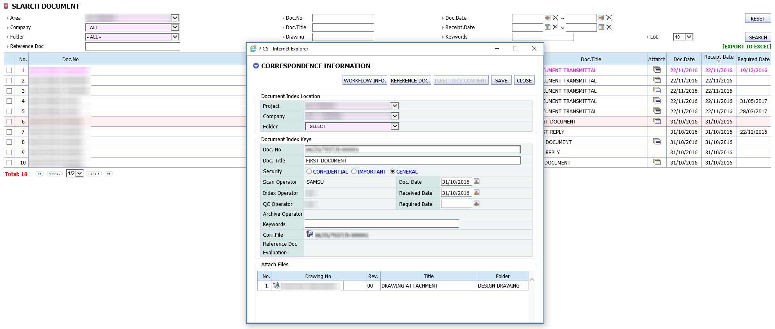Save the correspondence information
The height and width of the screenshot is (329, 775).
click(x=501, y=80)
